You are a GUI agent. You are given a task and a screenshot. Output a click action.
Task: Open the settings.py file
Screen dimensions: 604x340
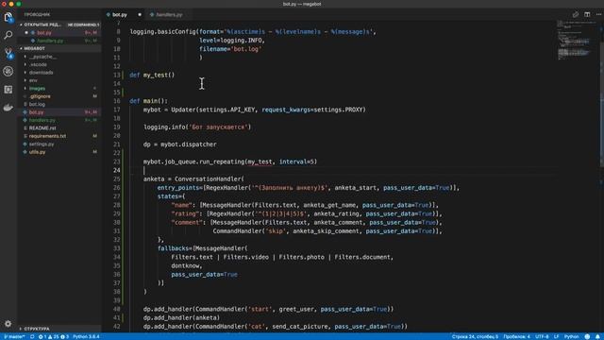tap(42, 144)
